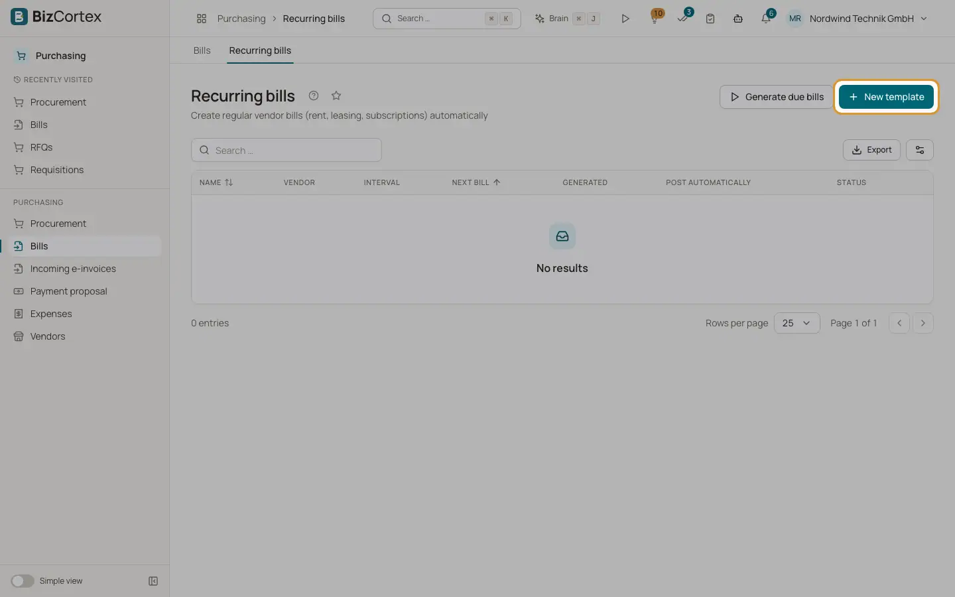This screenshot has width=955, height=597.
Task: Star the Recurring bills page as favorite
Action: [336, 96]
